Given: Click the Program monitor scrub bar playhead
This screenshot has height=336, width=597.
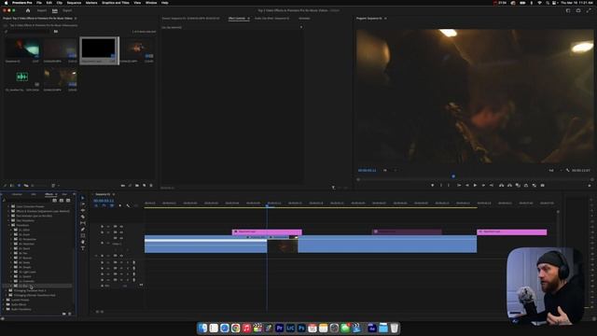Looking at the screenshot, I should click(453, 176).
